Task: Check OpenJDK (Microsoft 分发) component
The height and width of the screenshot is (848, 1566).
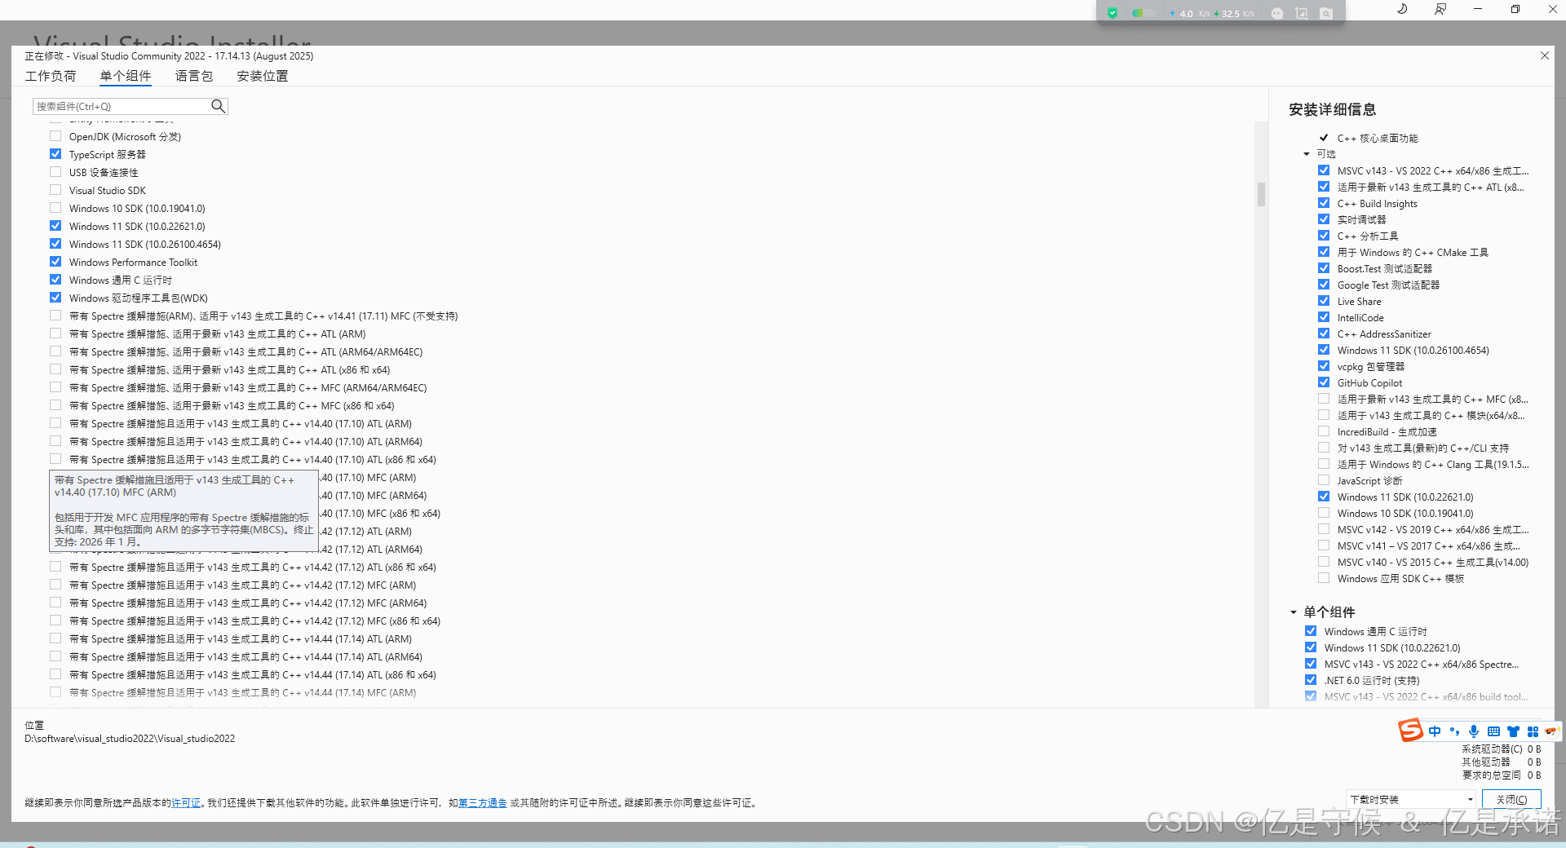Action: pos(55,136)
